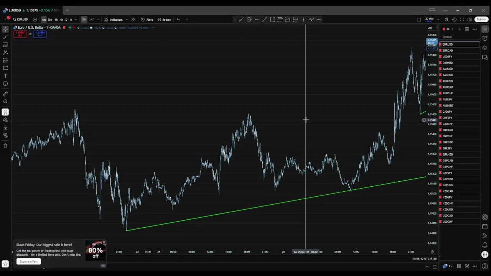491x276 pixels.
Task: Open the alerts clock panel in right sidebar
Action: point(485,38)
